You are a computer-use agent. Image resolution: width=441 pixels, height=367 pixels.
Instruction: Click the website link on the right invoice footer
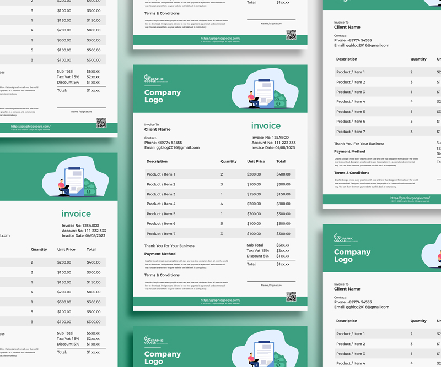click(x=410, y=198)
